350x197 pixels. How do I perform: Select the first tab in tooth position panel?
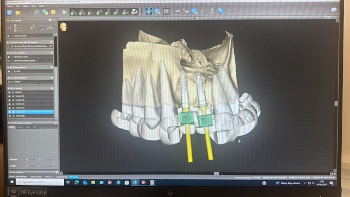point(11,127)
